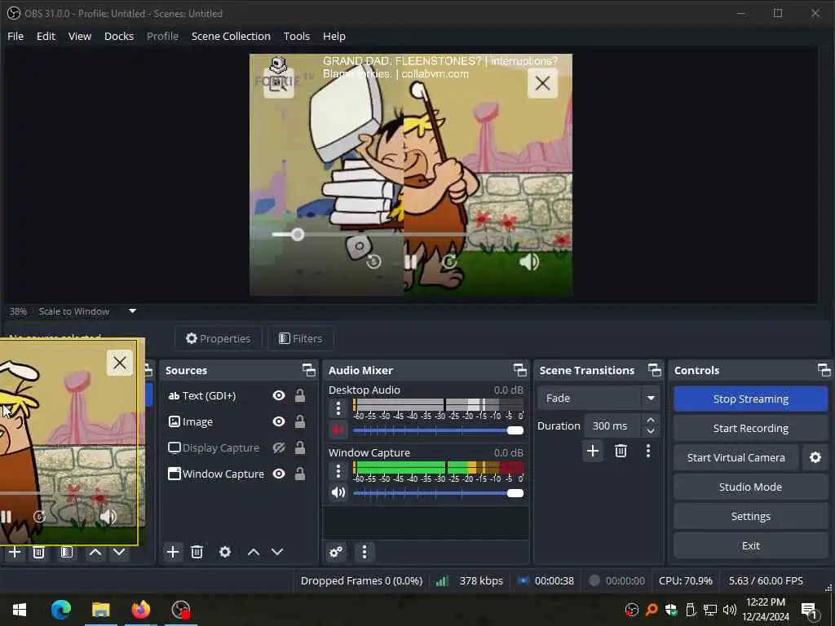Viewport: 835px width, 626px height.
Task: Delete the selected scene
Action: coord(38,552)
